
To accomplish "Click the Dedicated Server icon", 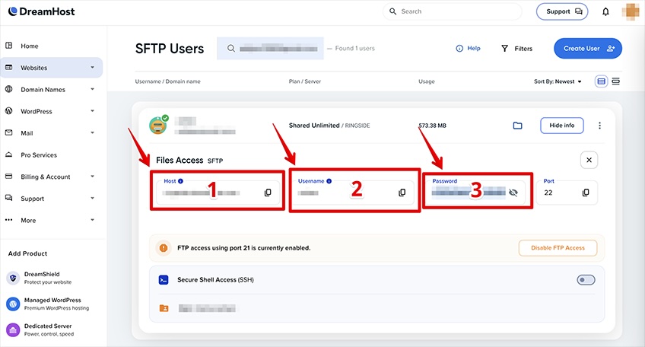I will pos(13,330).
